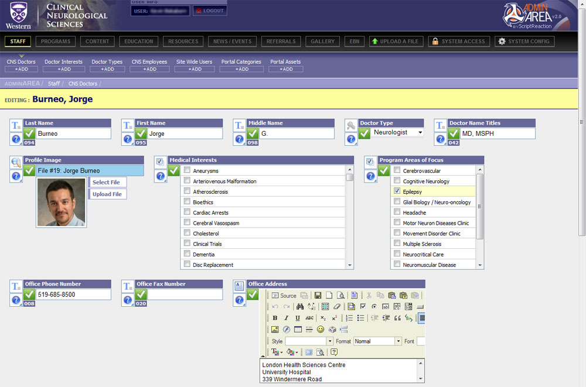
Task: Click the Save icon in the editor toolbar
Action: (x=318, y=296)
